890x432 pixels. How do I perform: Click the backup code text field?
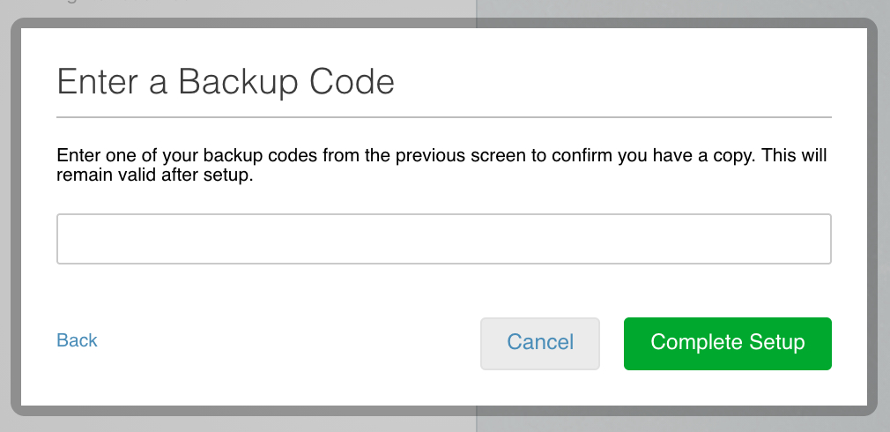point(444,238)
